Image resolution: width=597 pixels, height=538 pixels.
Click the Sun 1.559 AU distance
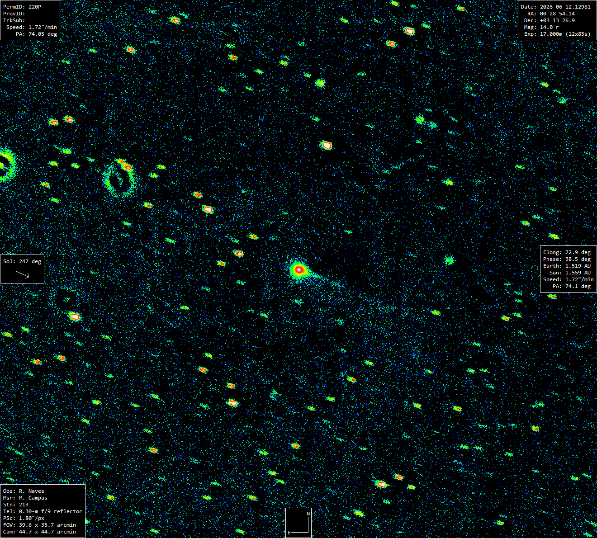pyautogui.click(x=570, y=273)
